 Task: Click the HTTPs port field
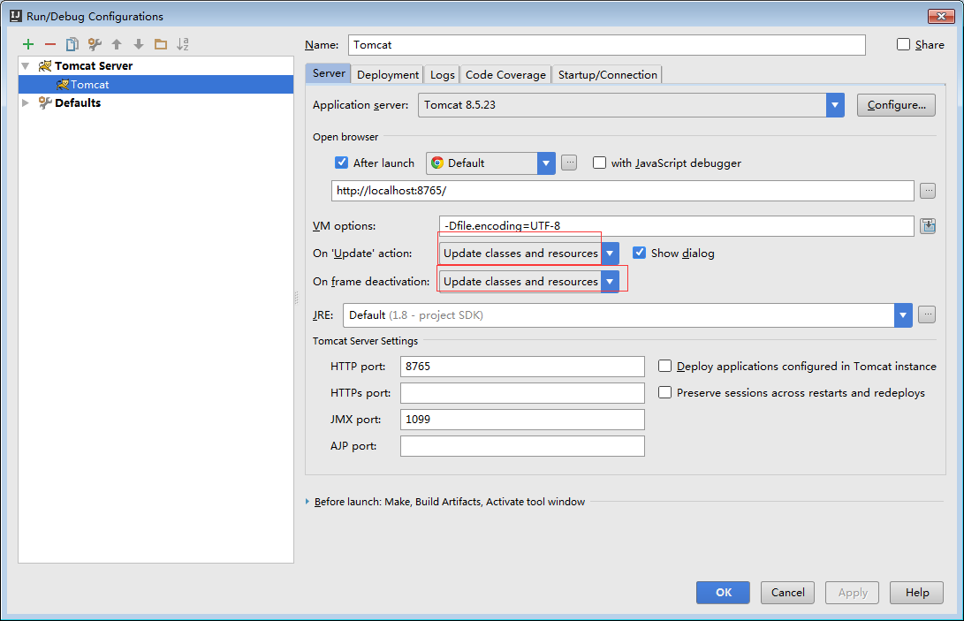tap(522, 393)
